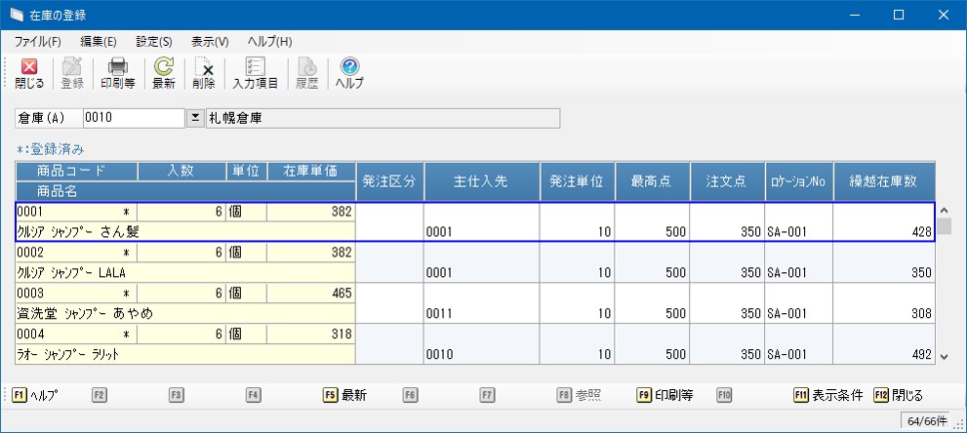Click 繰越在庫数 cell with value 428
Image resolution: width=967 pixels, height=433 pixels.
click(884, 222)
